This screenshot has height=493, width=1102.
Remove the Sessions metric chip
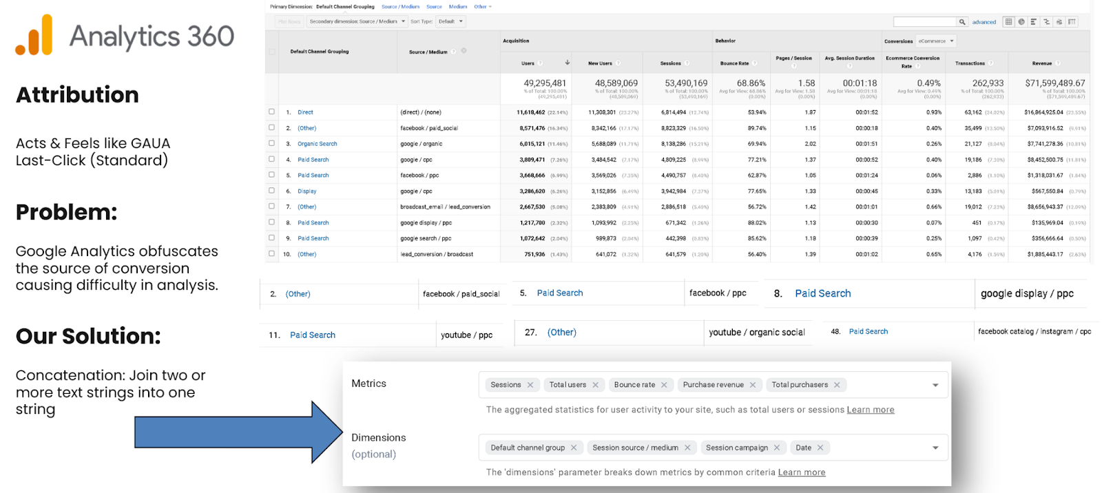point(530,385)
